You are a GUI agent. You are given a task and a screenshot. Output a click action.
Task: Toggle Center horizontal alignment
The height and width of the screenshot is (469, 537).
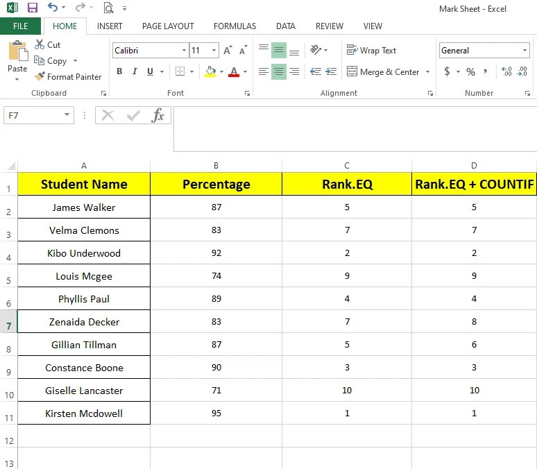279,71
